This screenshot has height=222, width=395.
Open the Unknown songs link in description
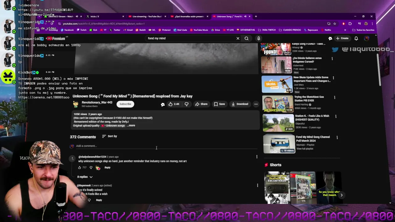click(x=113, y=125)
